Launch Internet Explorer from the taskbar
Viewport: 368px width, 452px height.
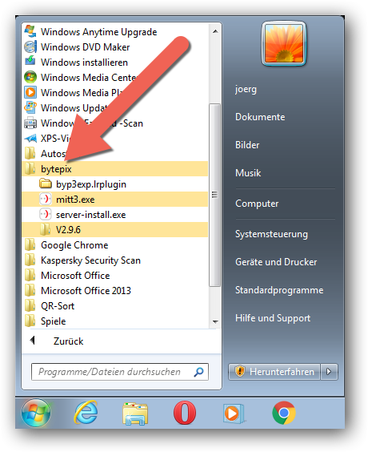[86, 413]
